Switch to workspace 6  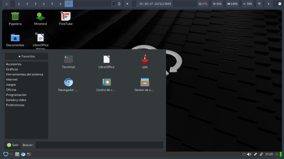[x=60, y=4]
